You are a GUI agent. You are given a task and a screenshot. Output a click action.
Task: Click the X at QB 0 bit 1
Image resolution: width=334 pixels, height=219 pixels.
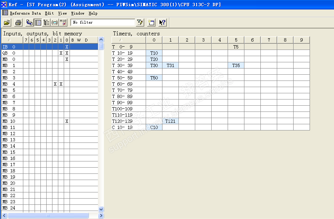[x=61, y=53]
